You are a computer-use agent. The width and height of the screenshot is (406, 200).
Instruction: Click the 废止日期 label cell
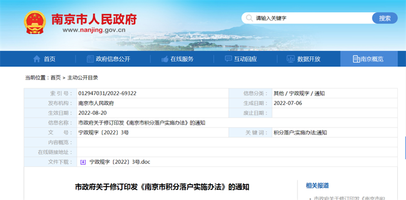250,113
